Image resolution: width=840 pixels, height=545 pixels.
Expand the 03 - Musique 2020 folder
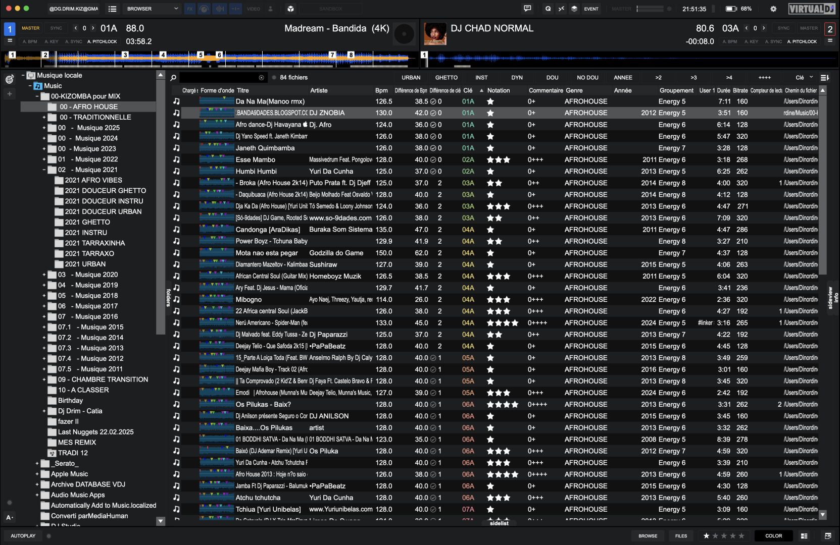tap(44, 275)
